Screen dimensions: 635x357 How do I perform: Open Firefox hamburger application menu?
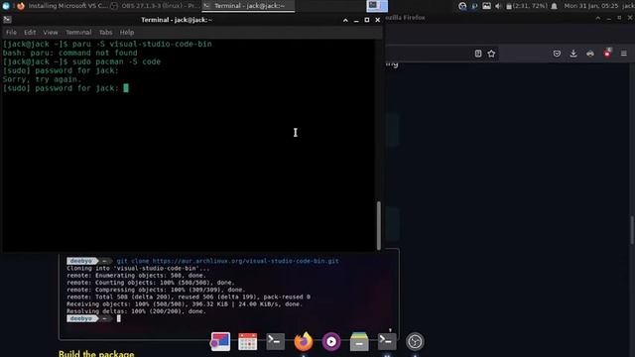pos(624,54)
